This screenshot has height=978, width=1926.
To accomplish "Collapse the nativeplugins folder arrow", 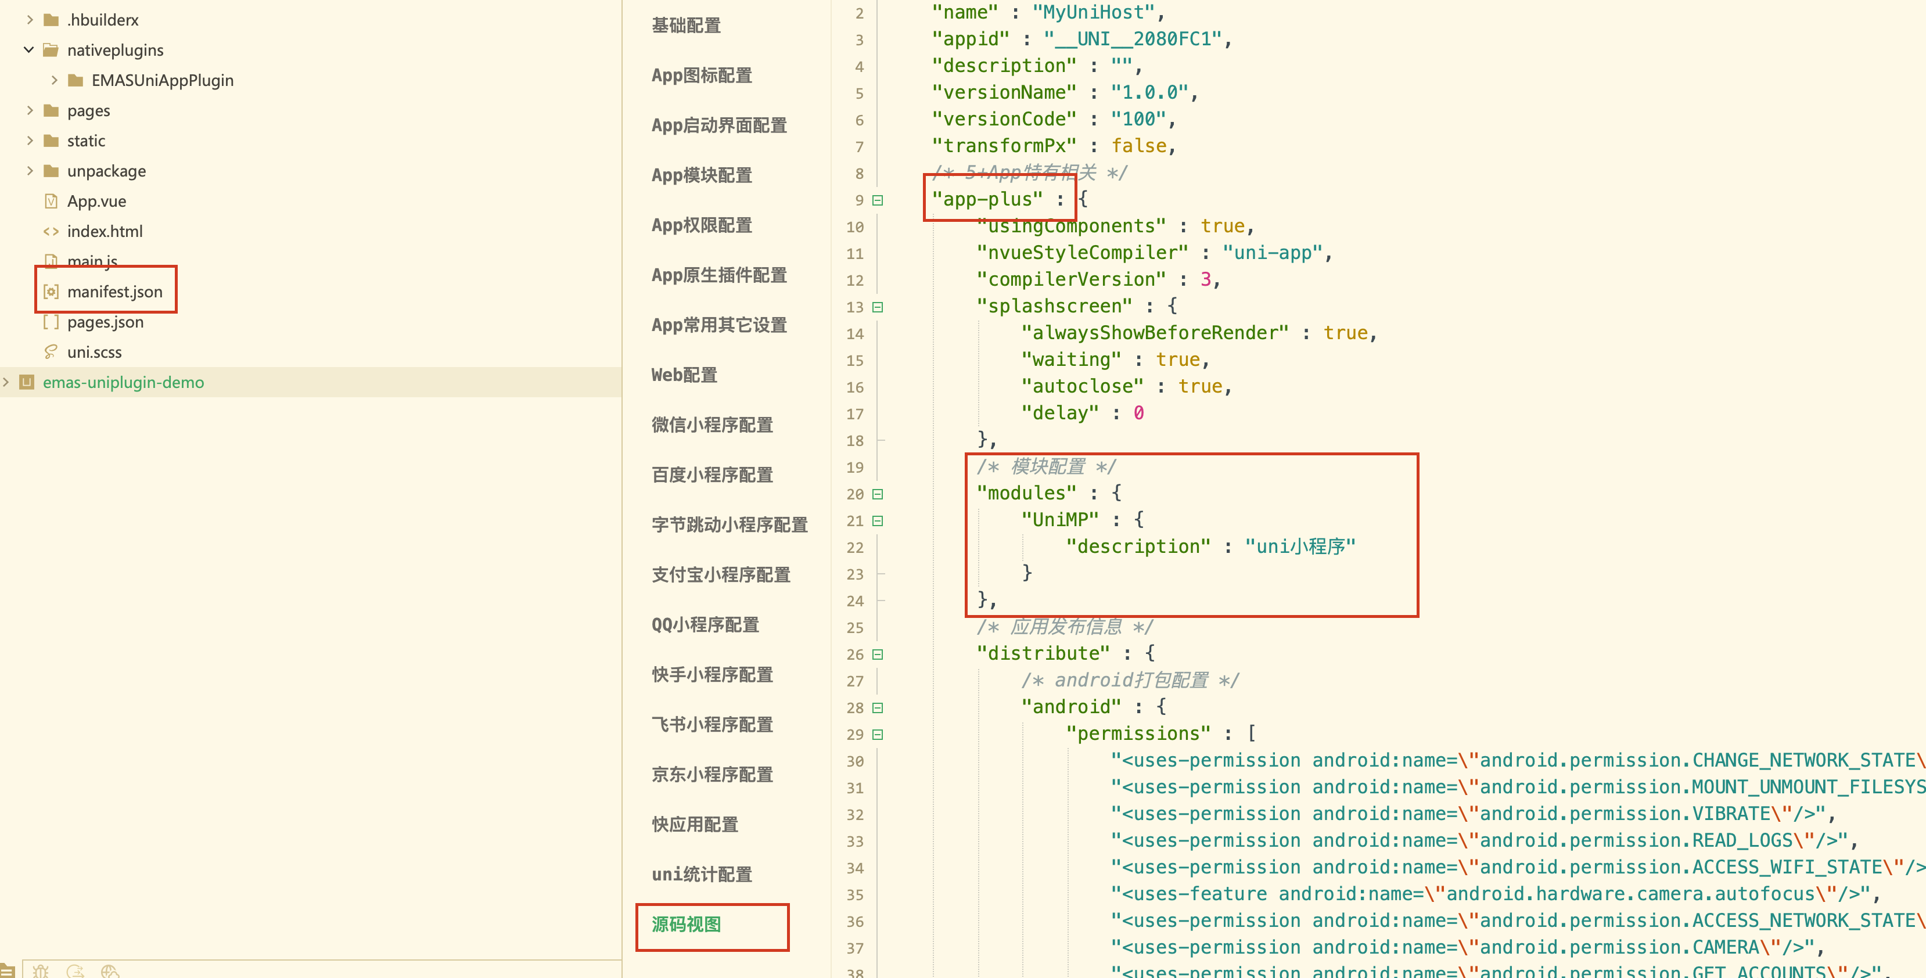I will tap(29, 49).
